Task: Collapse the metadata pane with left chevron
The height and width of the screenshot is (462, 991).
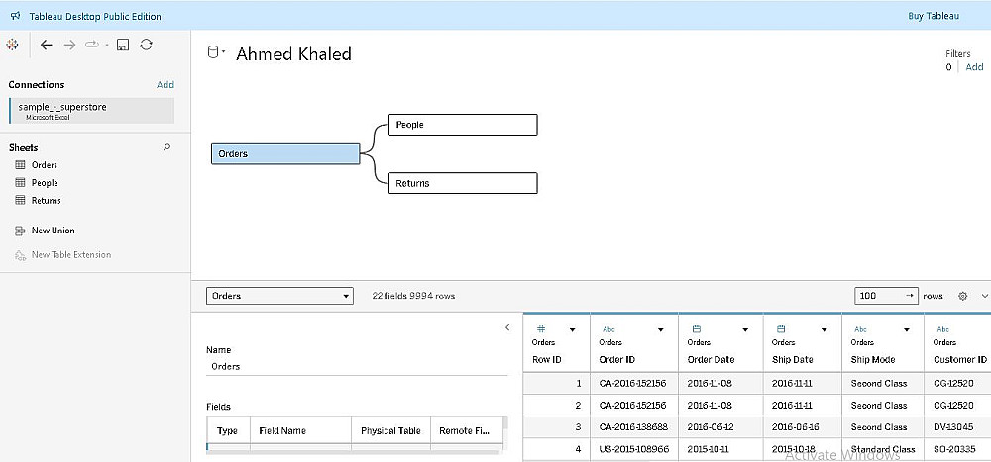Action: click(x=507, y=327)
